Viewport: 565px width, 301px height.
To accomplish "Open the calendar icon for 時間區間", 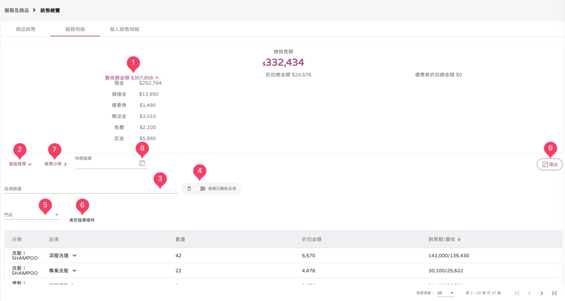I will (x=142, y=163).
